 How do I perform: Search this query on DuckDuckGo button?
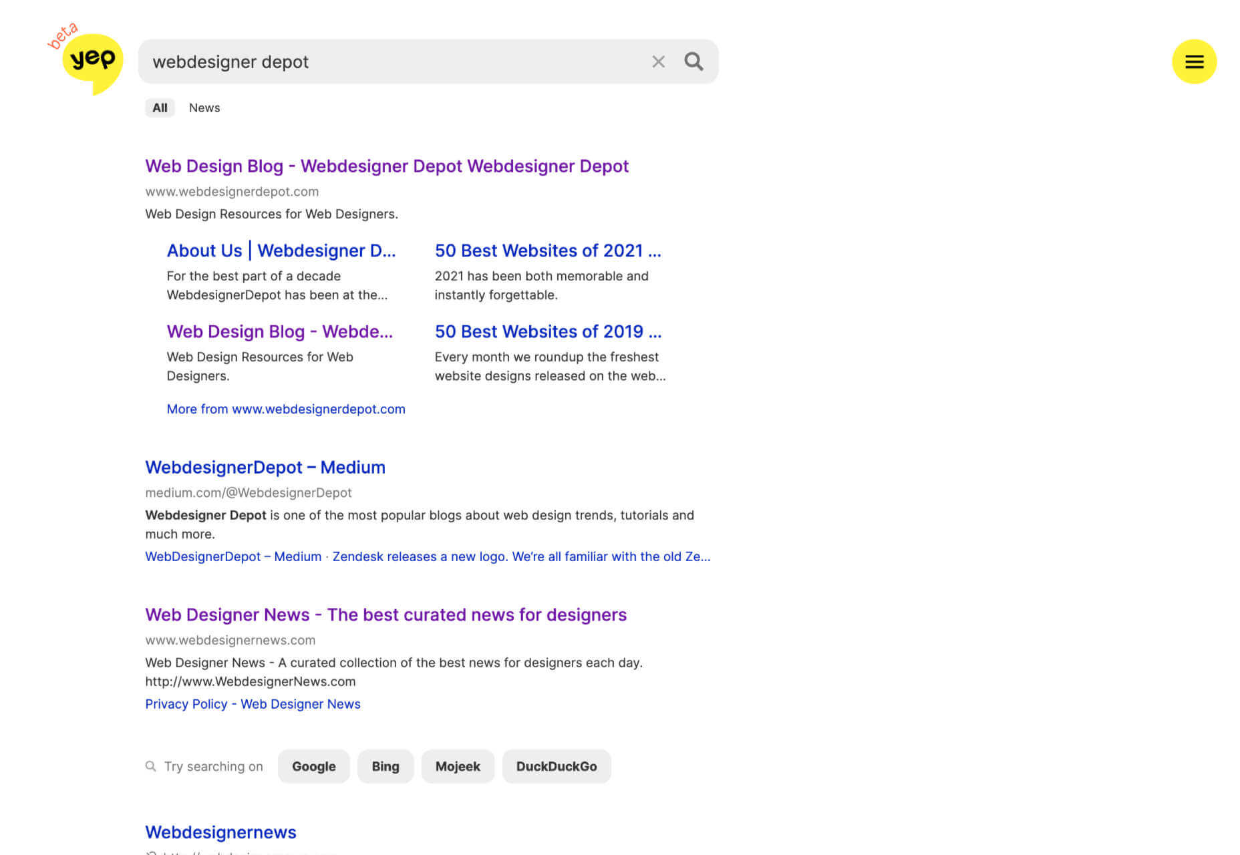[557, 766]
